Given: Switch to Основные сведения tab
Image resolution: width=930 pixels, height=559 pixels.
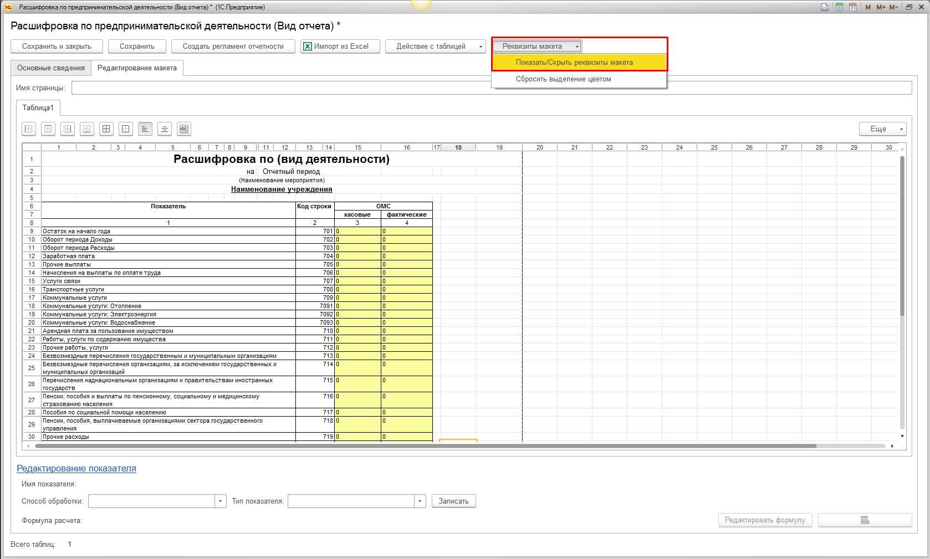Looking at the screenshot, I should (51, 68).
